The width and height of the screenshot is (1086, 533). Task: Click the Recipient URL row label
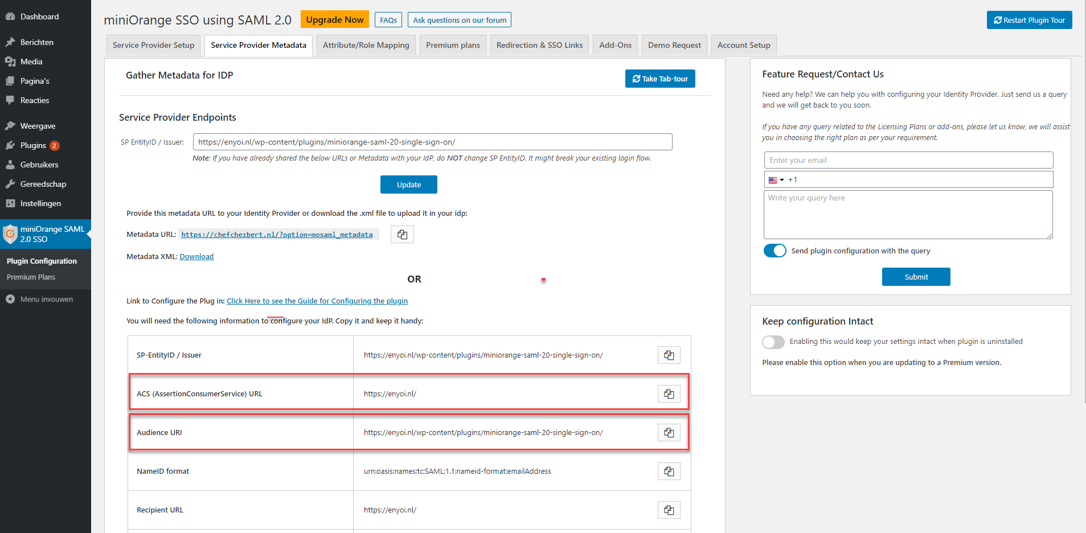click(x=160, y=510)
